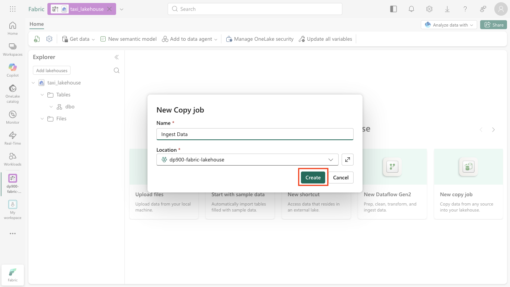Select the New Dataflow Gen2 card
The height and width of the screenshot is (287, 510).
click(x=392, y=184)
